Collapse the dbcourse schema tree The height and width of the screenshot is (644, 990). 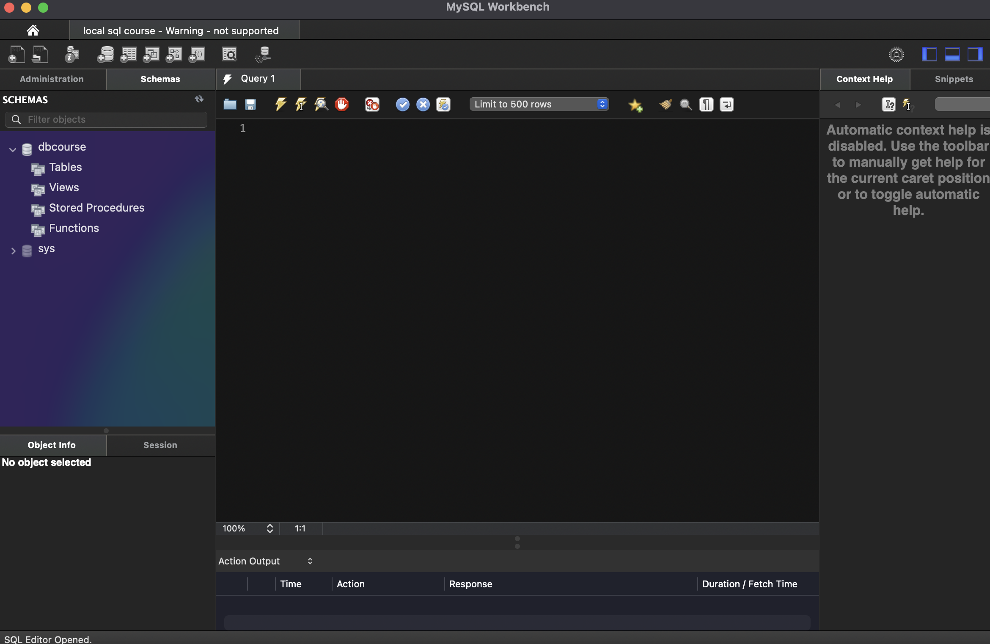coord(13,149)
